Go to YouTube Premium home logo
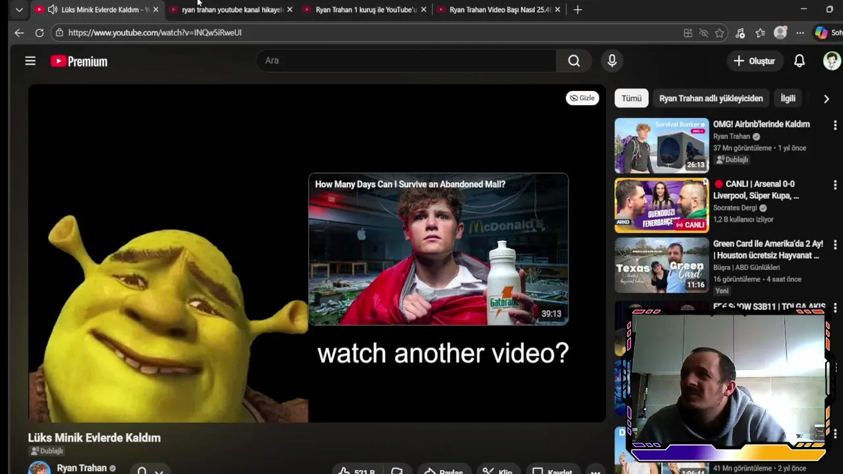Screen dimensions: 843x474 (x=79, y=61)
